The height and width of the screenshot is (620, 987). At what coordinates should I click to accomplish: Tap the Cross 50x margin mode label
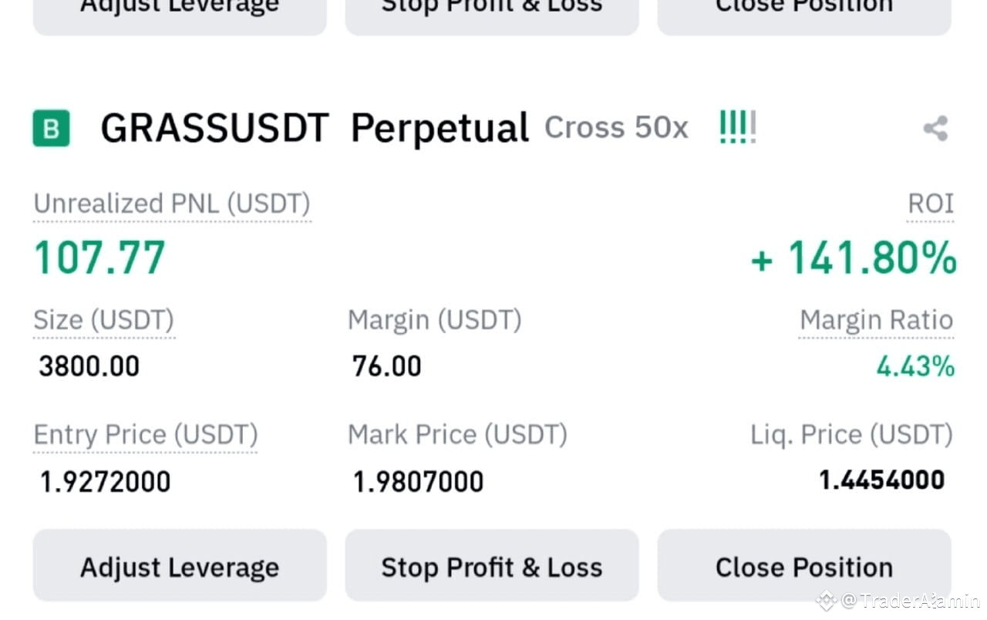tap(616, 127)
